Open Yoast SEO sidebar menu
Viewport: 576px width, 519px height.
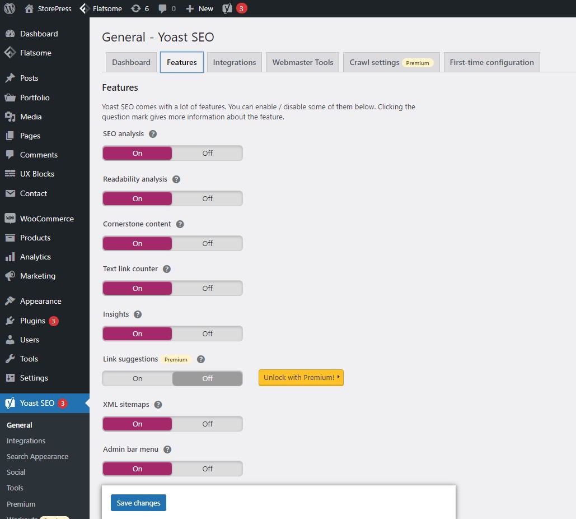[x=45, y=403]
